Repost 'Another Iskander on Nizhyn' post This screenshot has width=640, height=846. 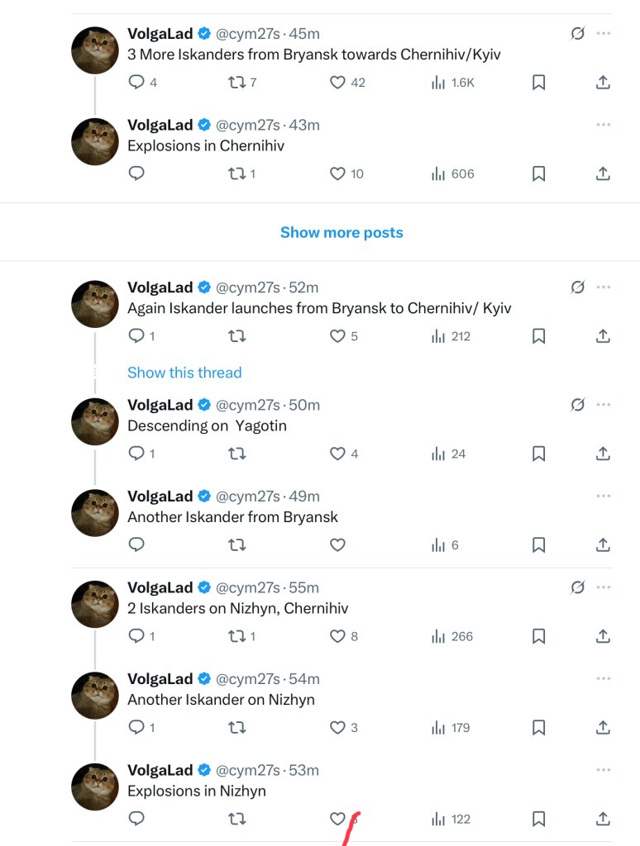(237, 727)
